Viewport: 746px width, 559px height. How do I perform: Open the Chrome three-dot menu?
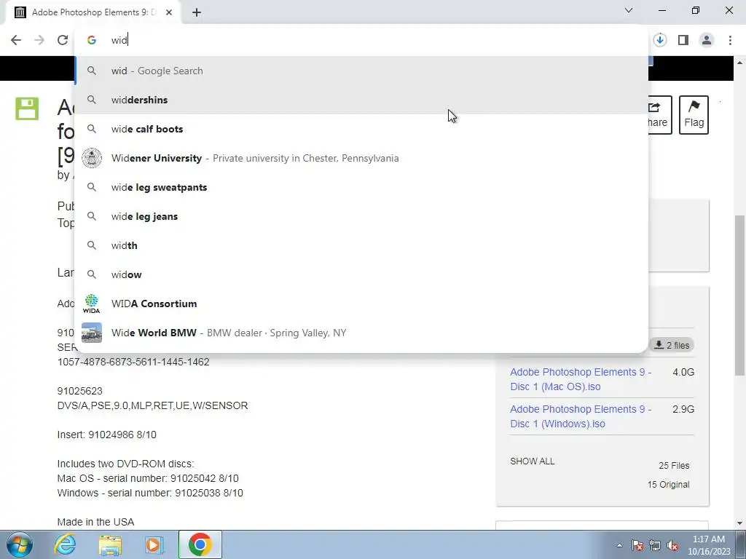pos(730,40)
